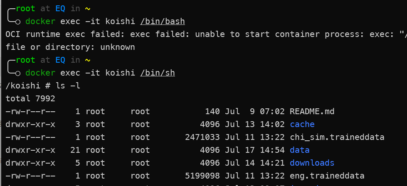This screenshot has width=407, height=186.
Task: Select the cache directory name
Action: 302,124
